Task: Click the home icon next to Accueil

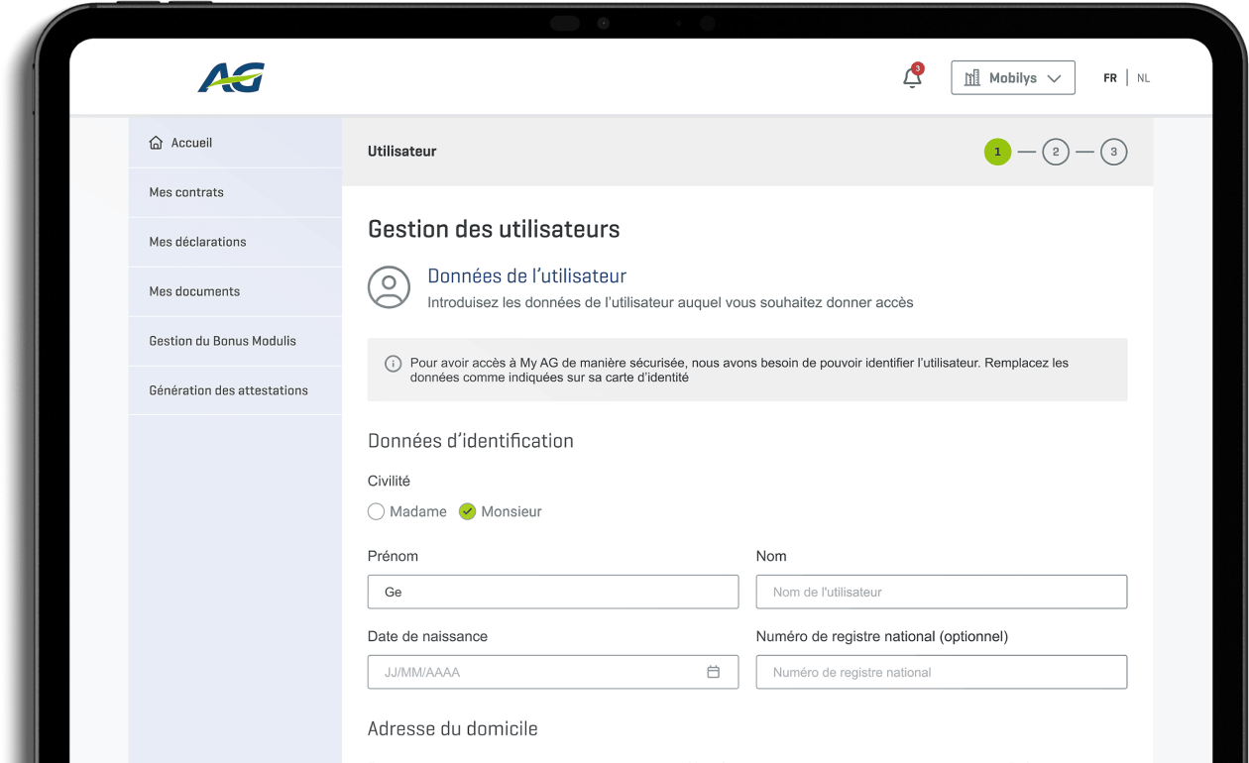Action: (x=156, y=143)
